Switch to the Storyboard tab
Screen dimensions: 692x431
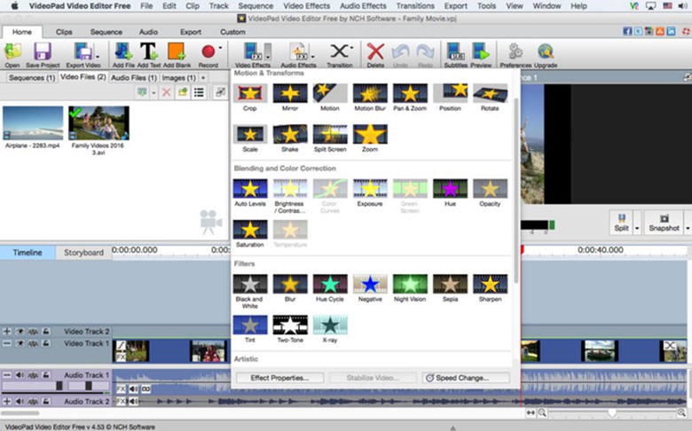(x=83, y=253)
